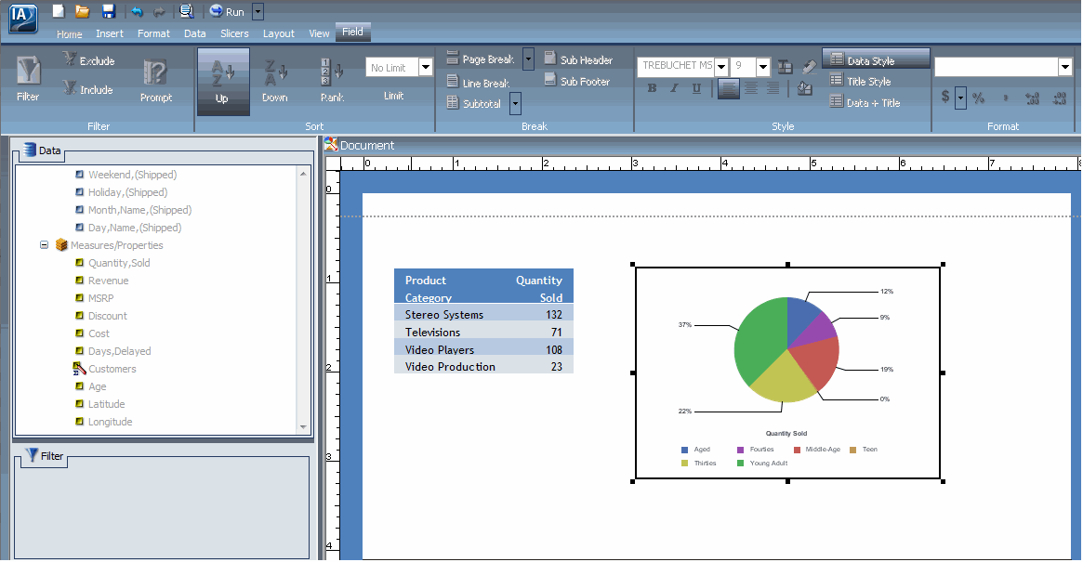Open a file with the folder icon
This screenshot has width=1083, height=562.
tap(83, 11)
